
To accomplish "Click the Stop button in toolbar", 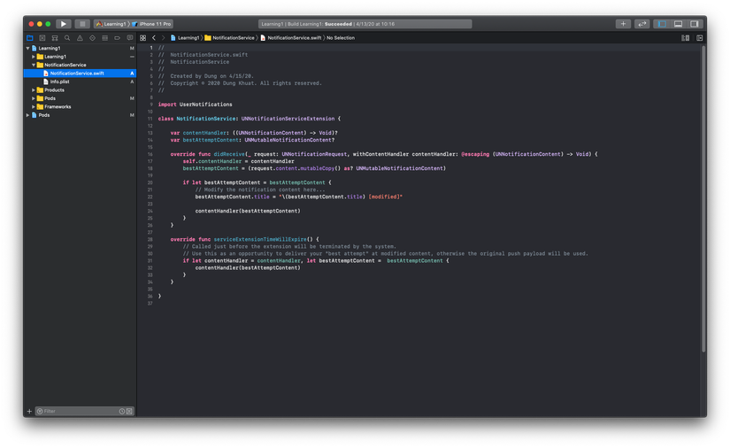I will point(82,24).
